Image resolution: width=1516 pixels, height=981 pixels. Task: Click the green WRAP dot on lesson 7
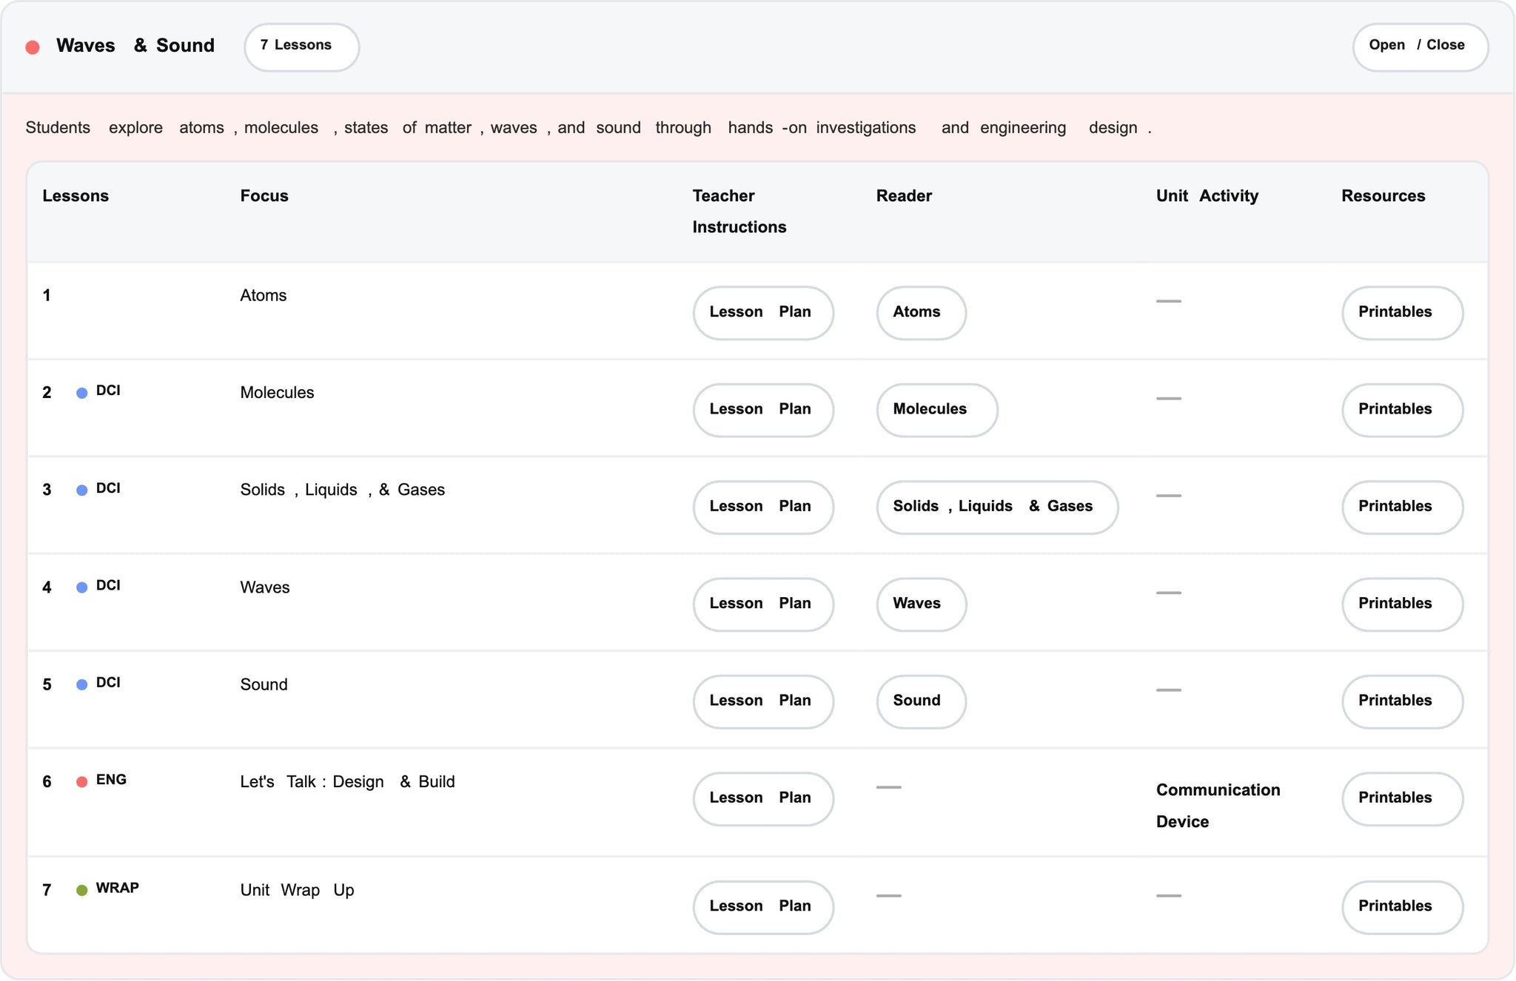tap(82, 890)
